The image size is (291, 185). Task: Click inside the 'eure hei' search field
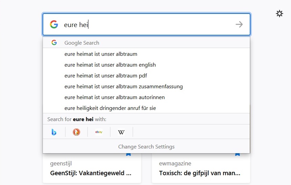(x=147, y=24)
